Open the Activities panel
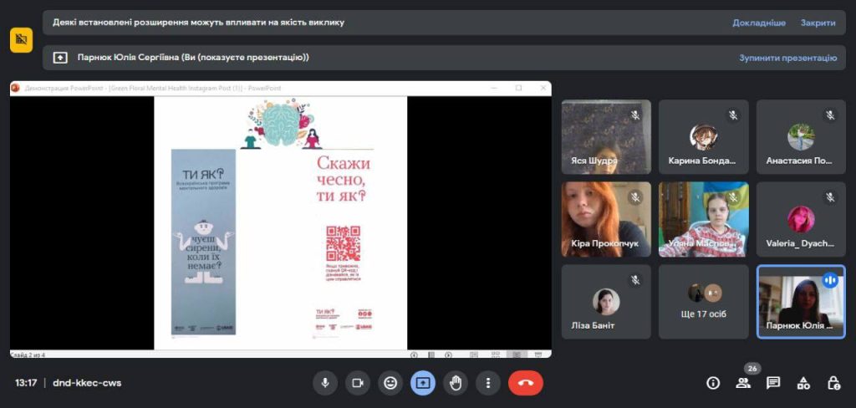The image size is (856, 408). click(x=803, y=383)
